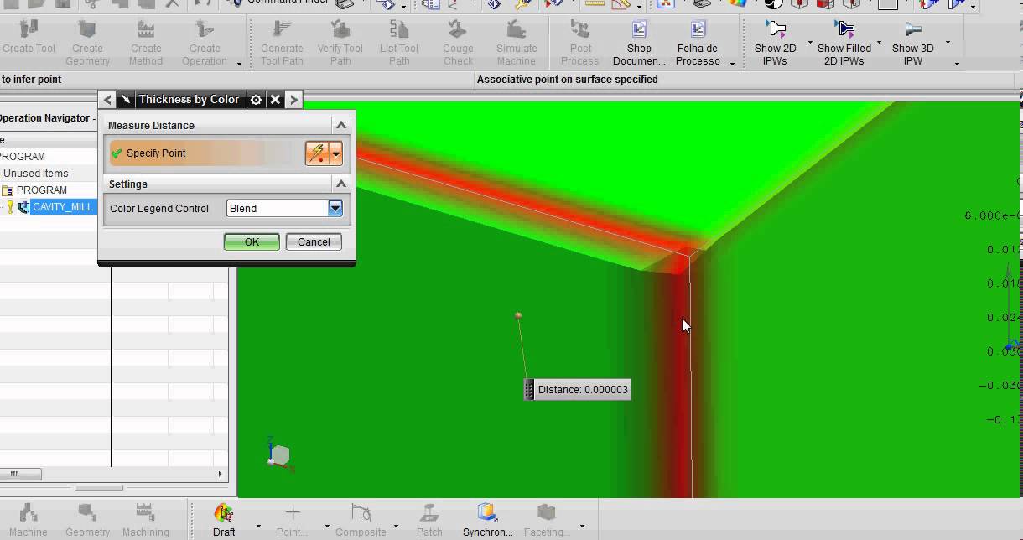Select the PROGRAM folder in navigator
The image size is (1023, 540).
click(x=41, y=190)
